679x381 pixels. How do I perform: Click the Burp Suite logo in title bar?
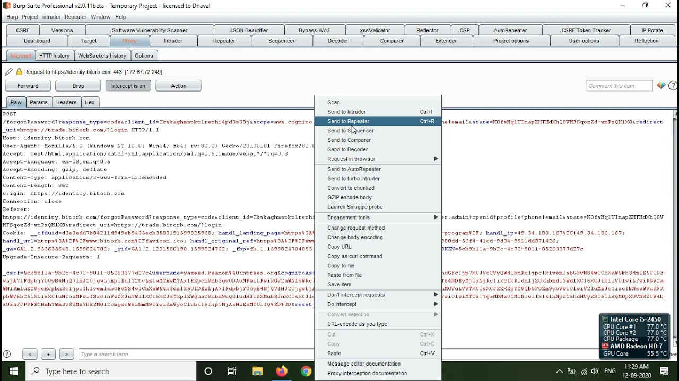[6, 6]
